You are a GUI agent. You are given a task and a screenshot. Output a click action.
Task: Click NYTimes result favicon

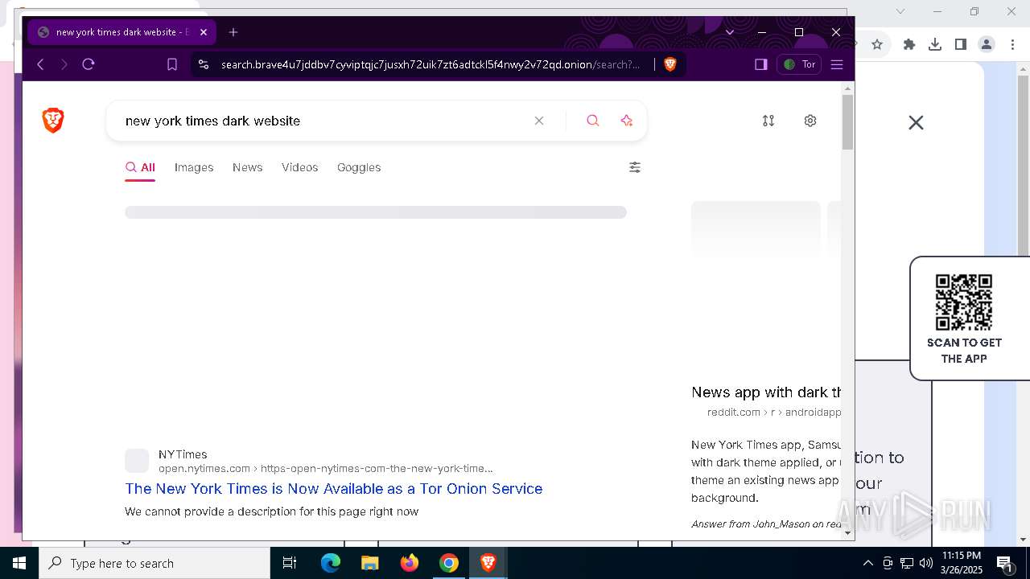137,461
